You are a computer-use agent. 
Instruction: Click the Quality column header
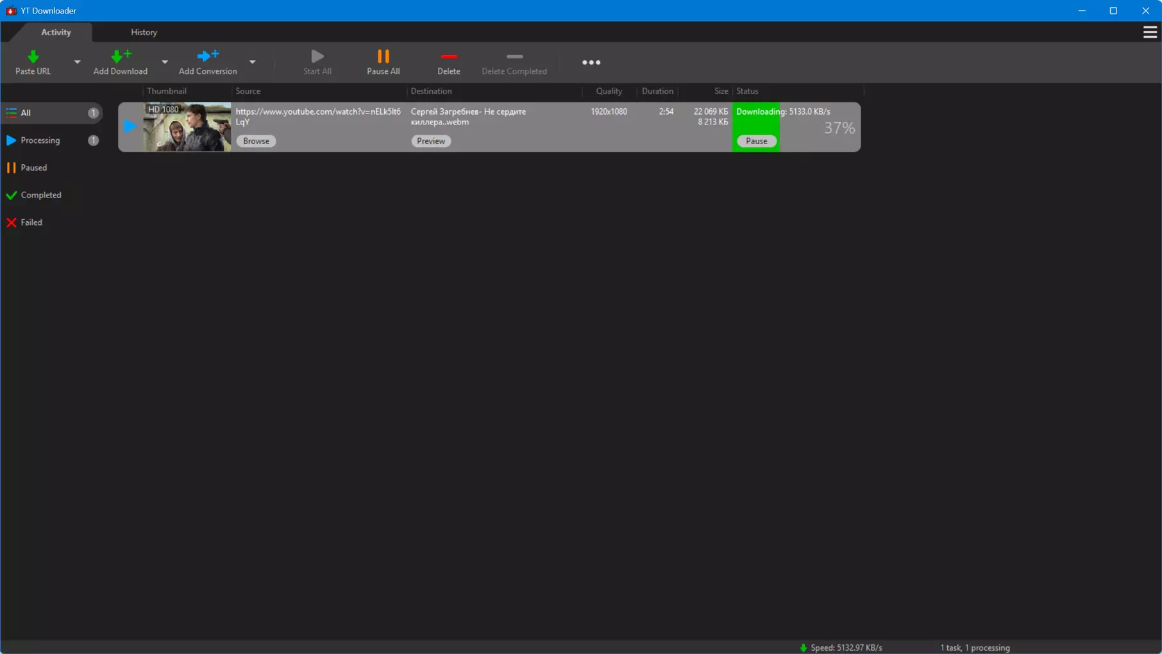(x=609, y=91)
